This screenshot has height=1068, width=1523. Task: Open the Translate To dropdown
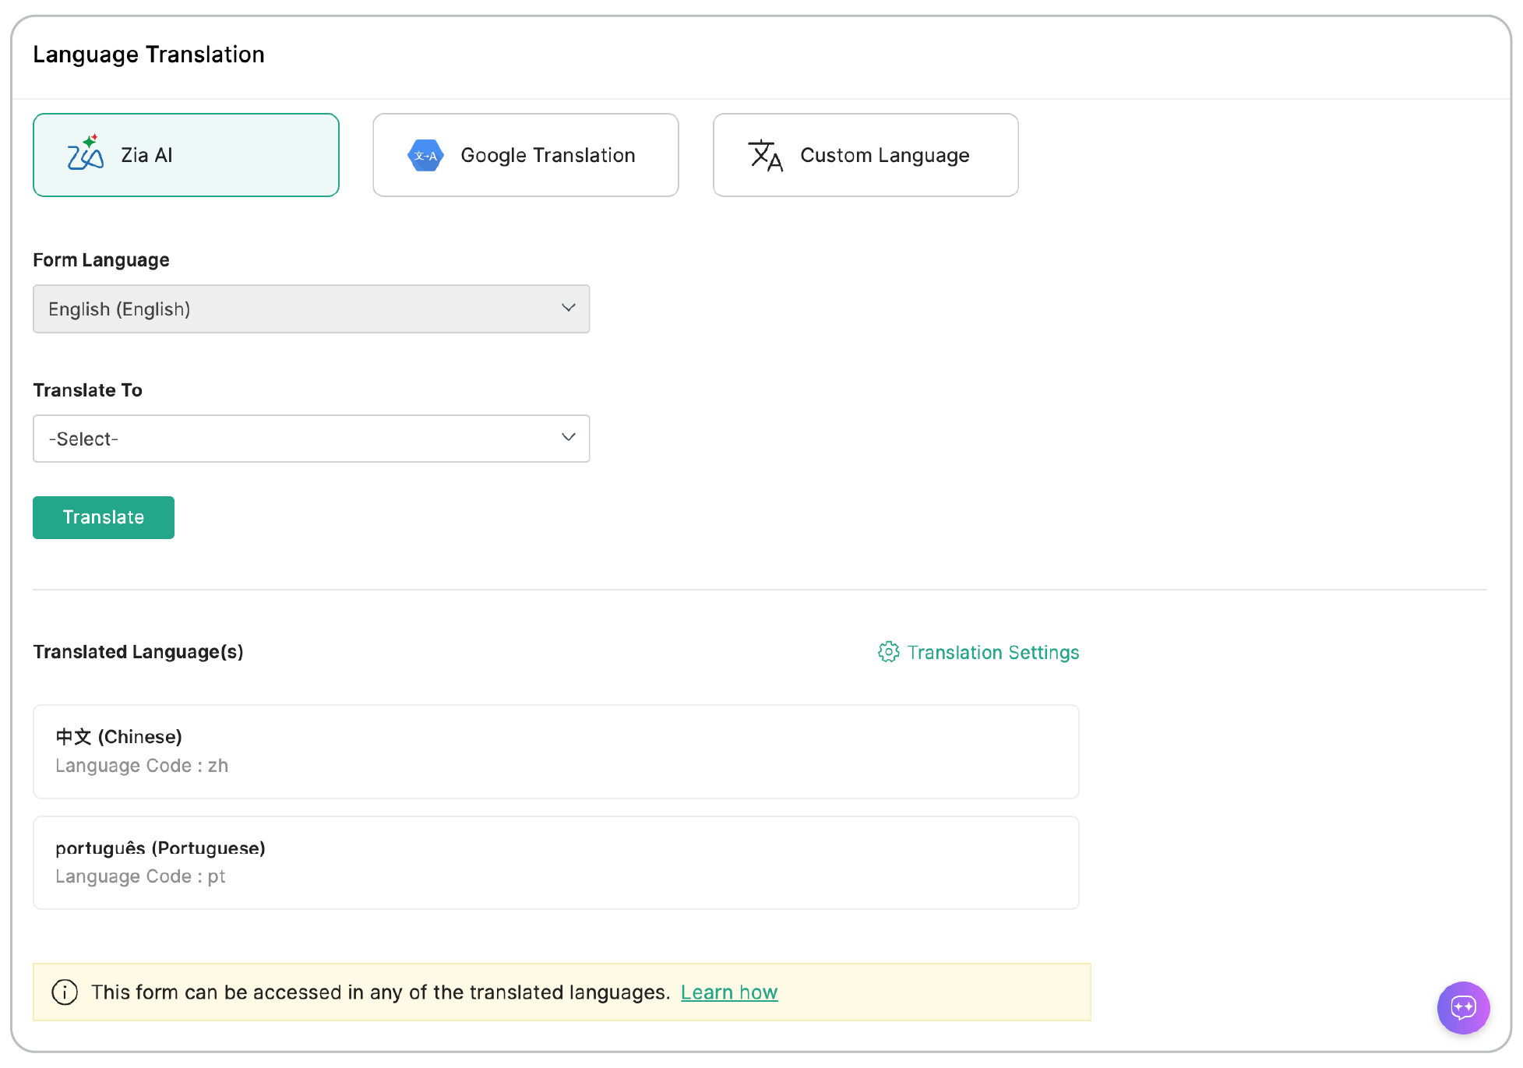[x=312, y=439]
